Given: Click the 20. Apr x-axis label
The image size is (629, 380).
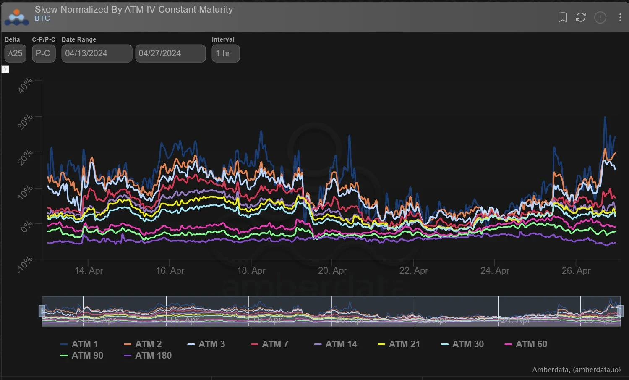Looking at the screenshot, I should point(332,271).
